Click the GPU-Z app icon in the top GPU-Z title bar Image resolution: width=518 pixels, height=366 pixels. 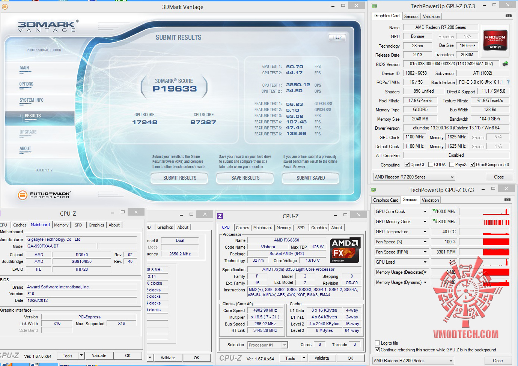click(x=374, y=6)
